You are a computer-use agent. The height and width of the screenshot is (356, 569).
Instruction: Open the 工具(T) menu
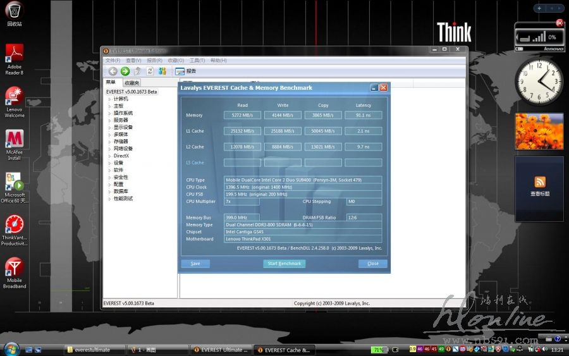click(197, 61)
